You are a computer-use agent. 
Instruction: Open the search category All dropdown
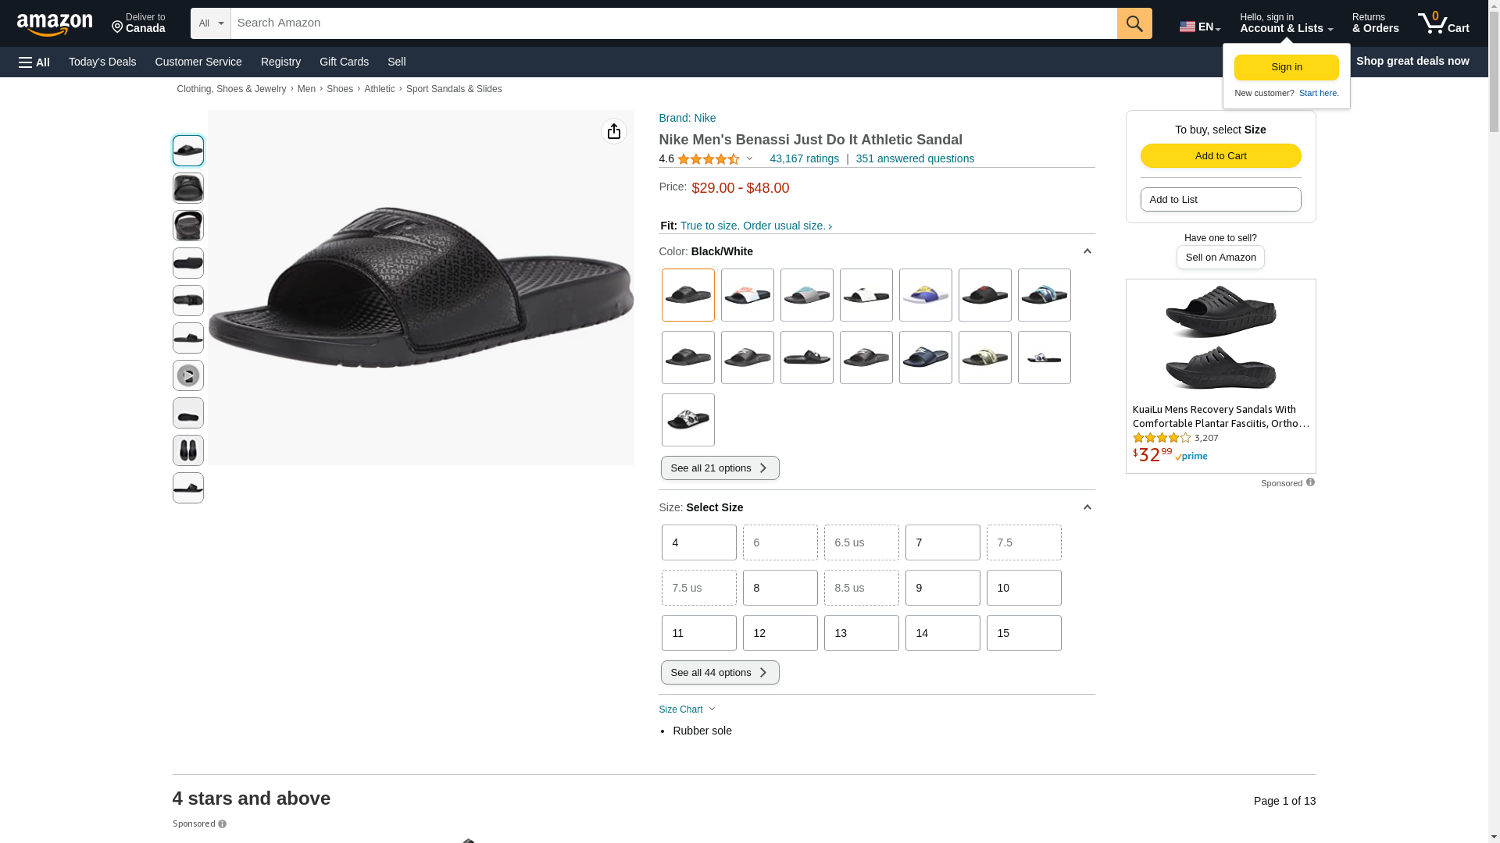tap(210, 23)
